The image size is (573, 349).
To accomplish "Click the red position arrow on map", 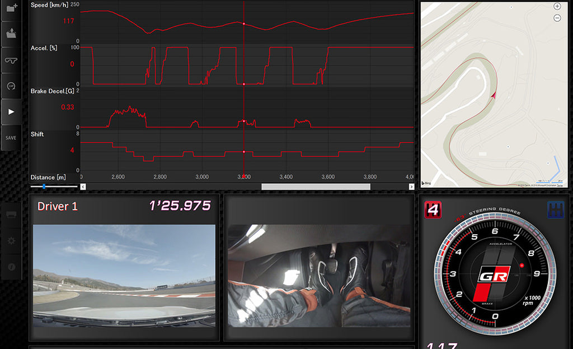I will pyautogui.click(x=494, y=96).
